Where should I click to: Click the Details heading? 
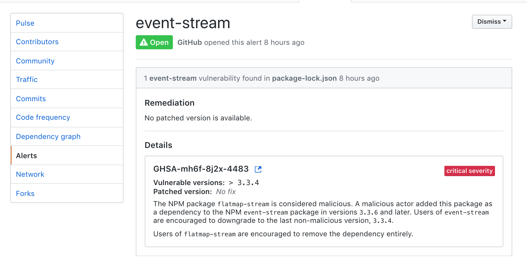[x=158, y=145]
